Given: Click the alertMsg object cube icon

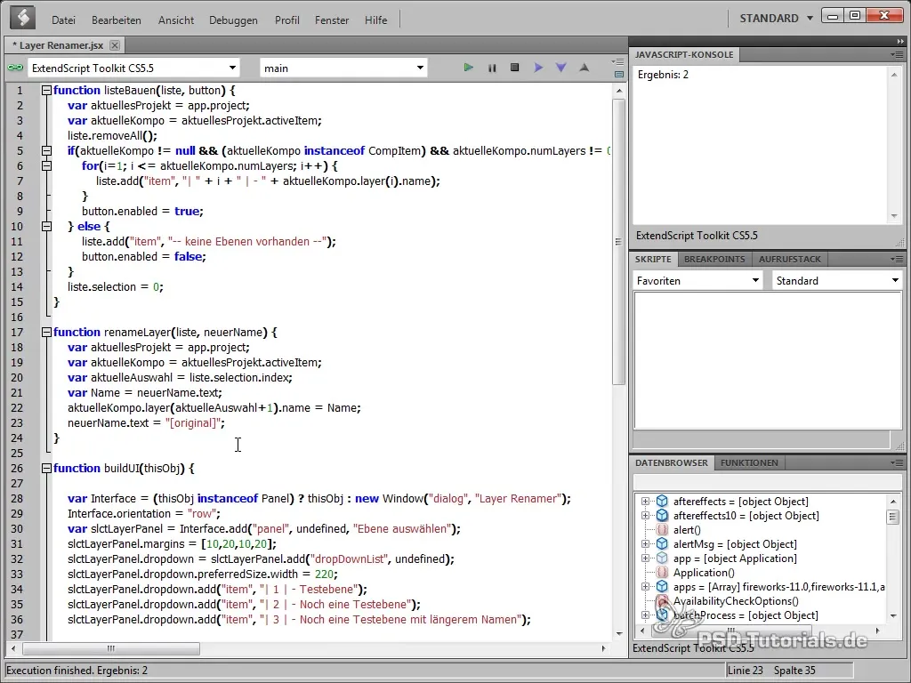Looking at the screenshot, I should coord(662,543).
